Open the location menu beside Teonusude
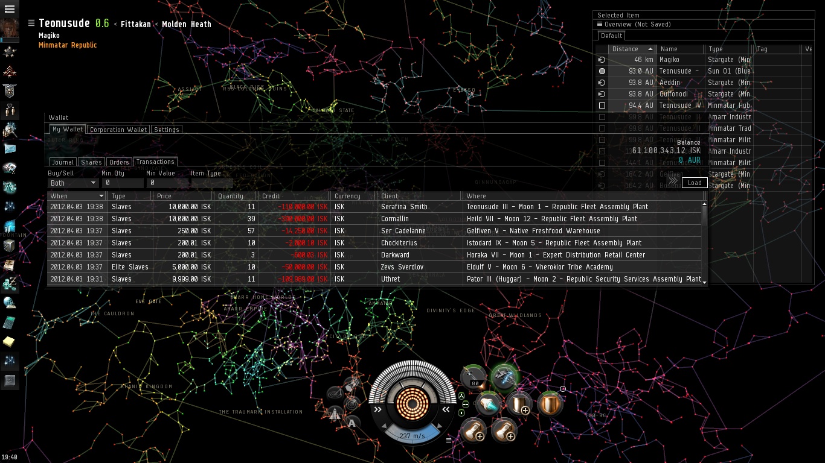This screenshot has width=825, height=463. coord(31,23)
